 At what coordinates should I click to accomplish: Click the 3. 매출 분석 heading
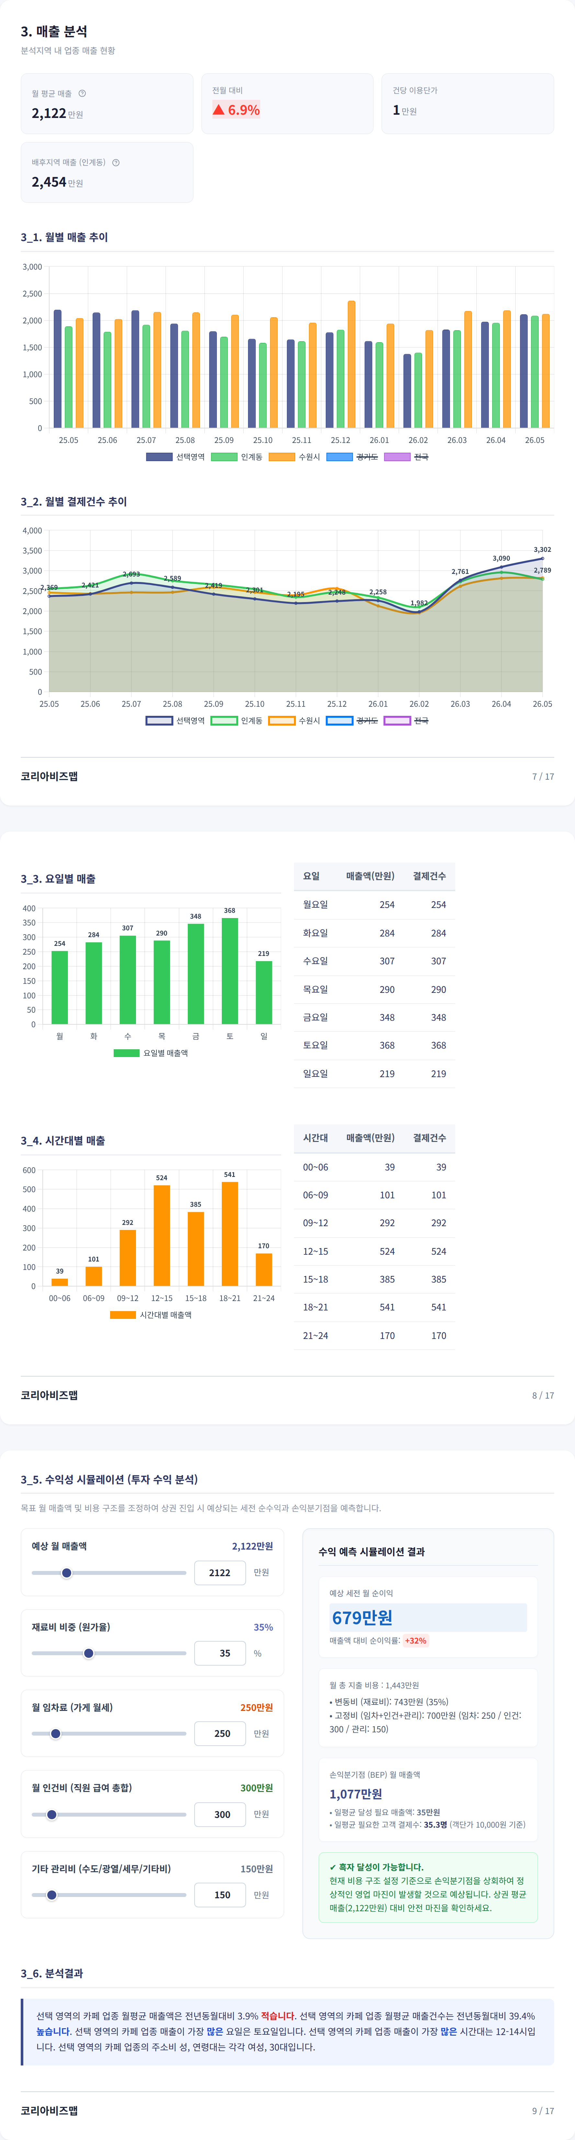coord(54,31)
